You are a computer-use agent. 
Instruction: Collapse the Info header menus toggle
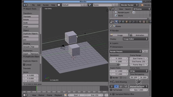(x=29, y=5)
